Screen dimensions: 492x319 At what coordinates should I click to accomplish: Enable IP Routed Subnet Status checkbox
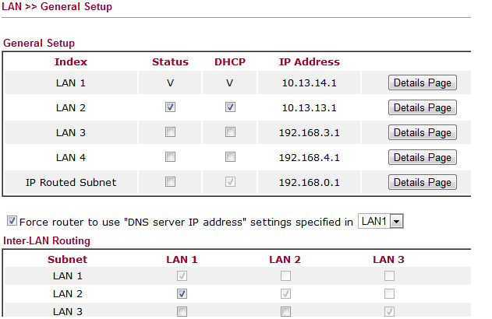[171, 182]
